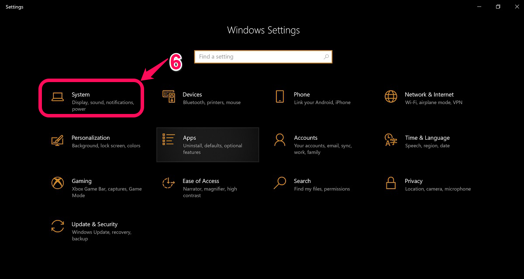Viewport: 524px width, 279px height.
Task: Open the Search magnifier category icon
Action: pyautogui.click(x=280, y=183)
